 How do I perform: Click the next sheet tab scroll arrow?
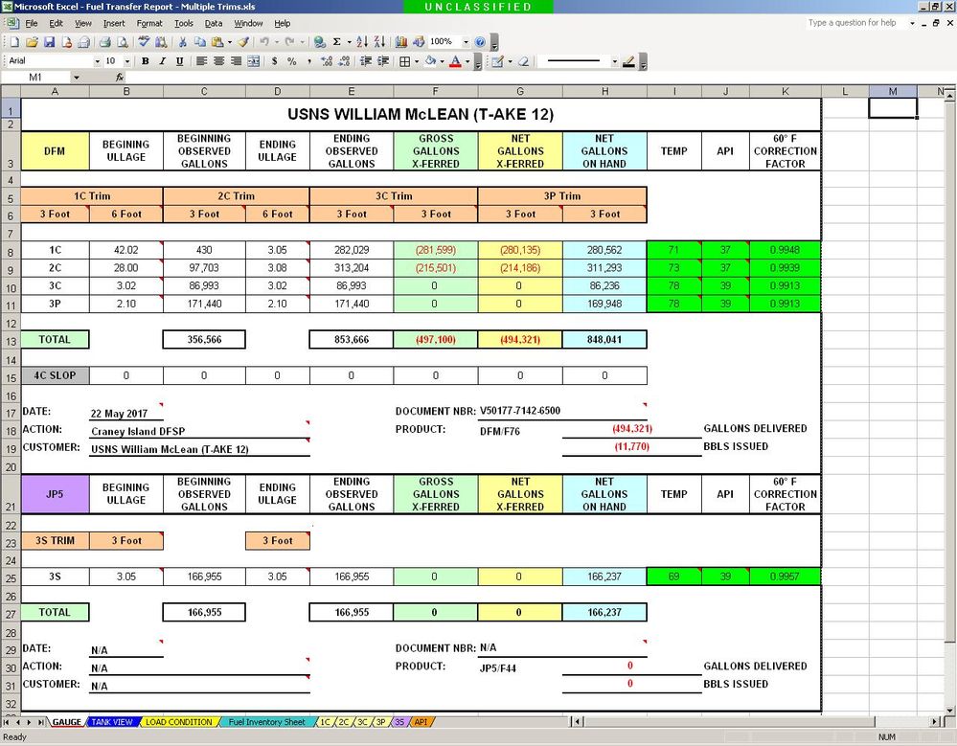point(28,722)
